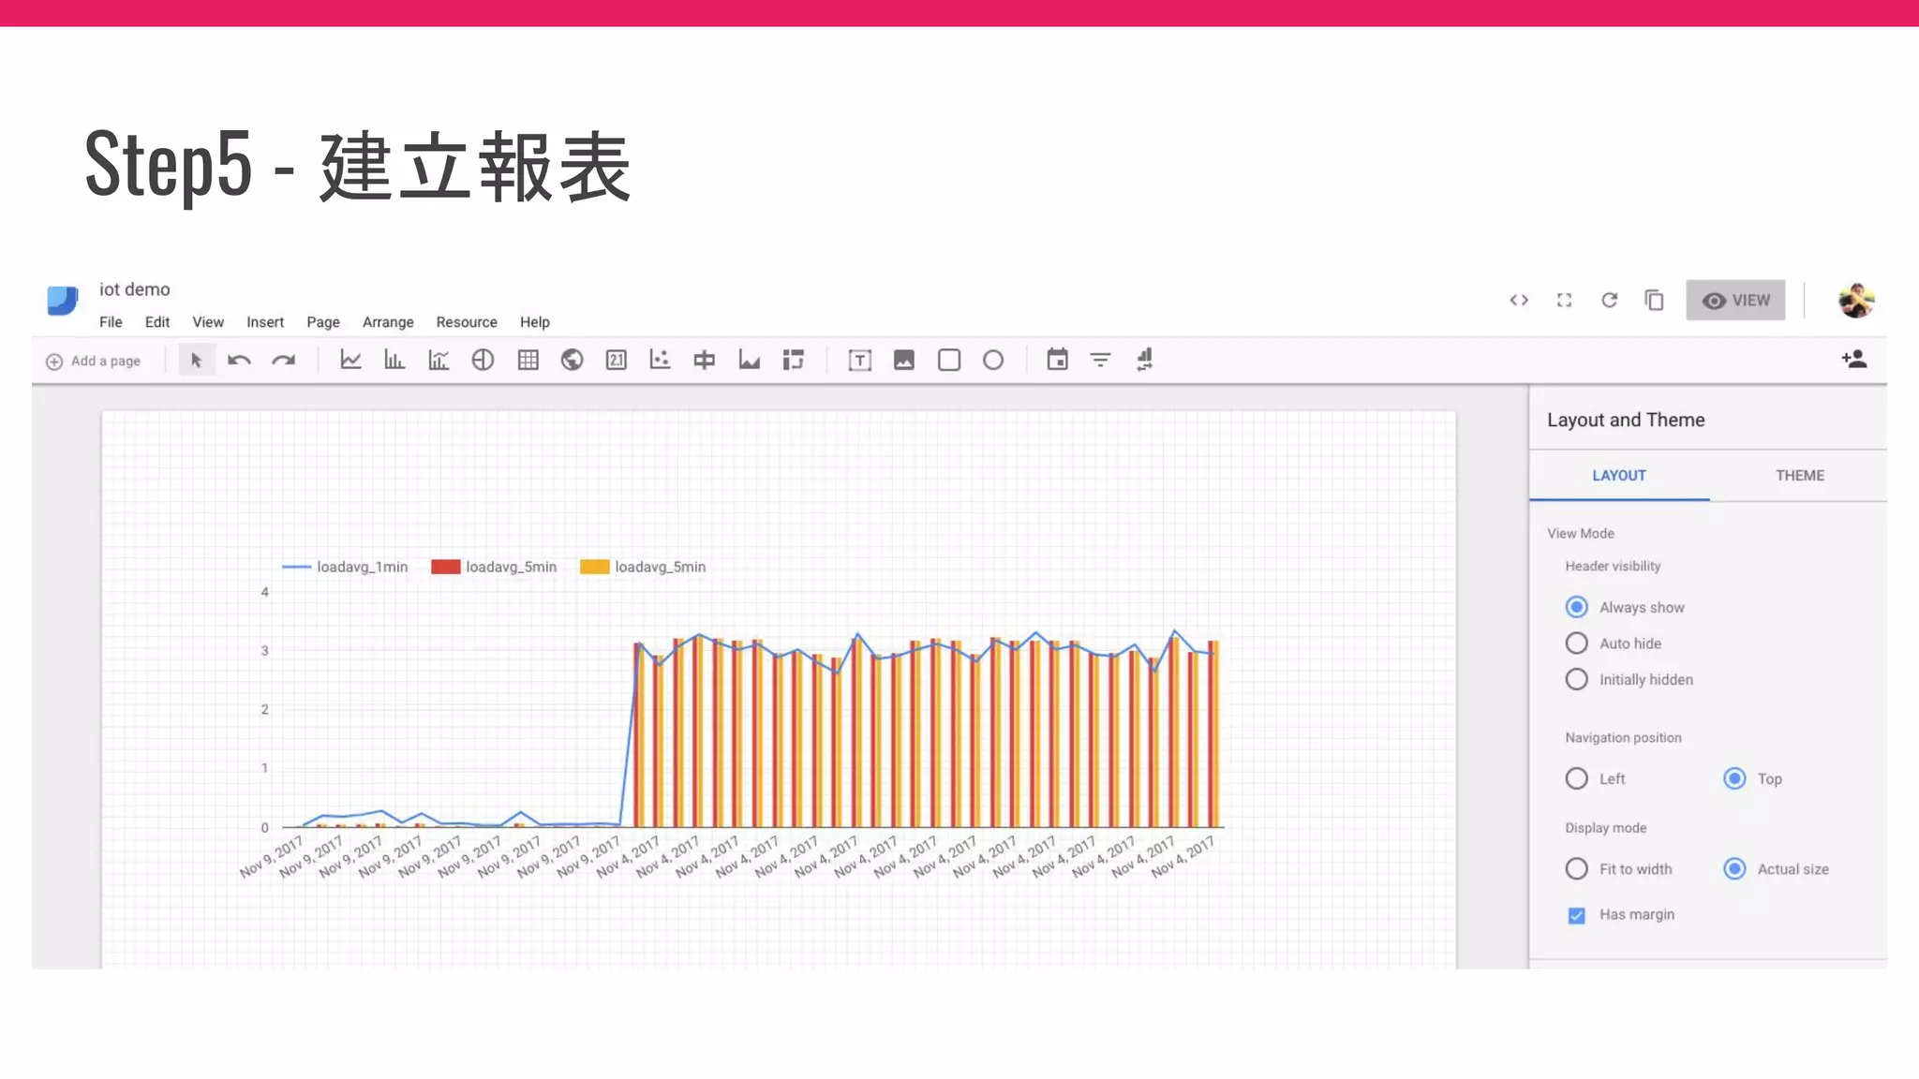Insert a time series chart
Viewport: 1919px width, 1079px height.
(x=350, y=360)
